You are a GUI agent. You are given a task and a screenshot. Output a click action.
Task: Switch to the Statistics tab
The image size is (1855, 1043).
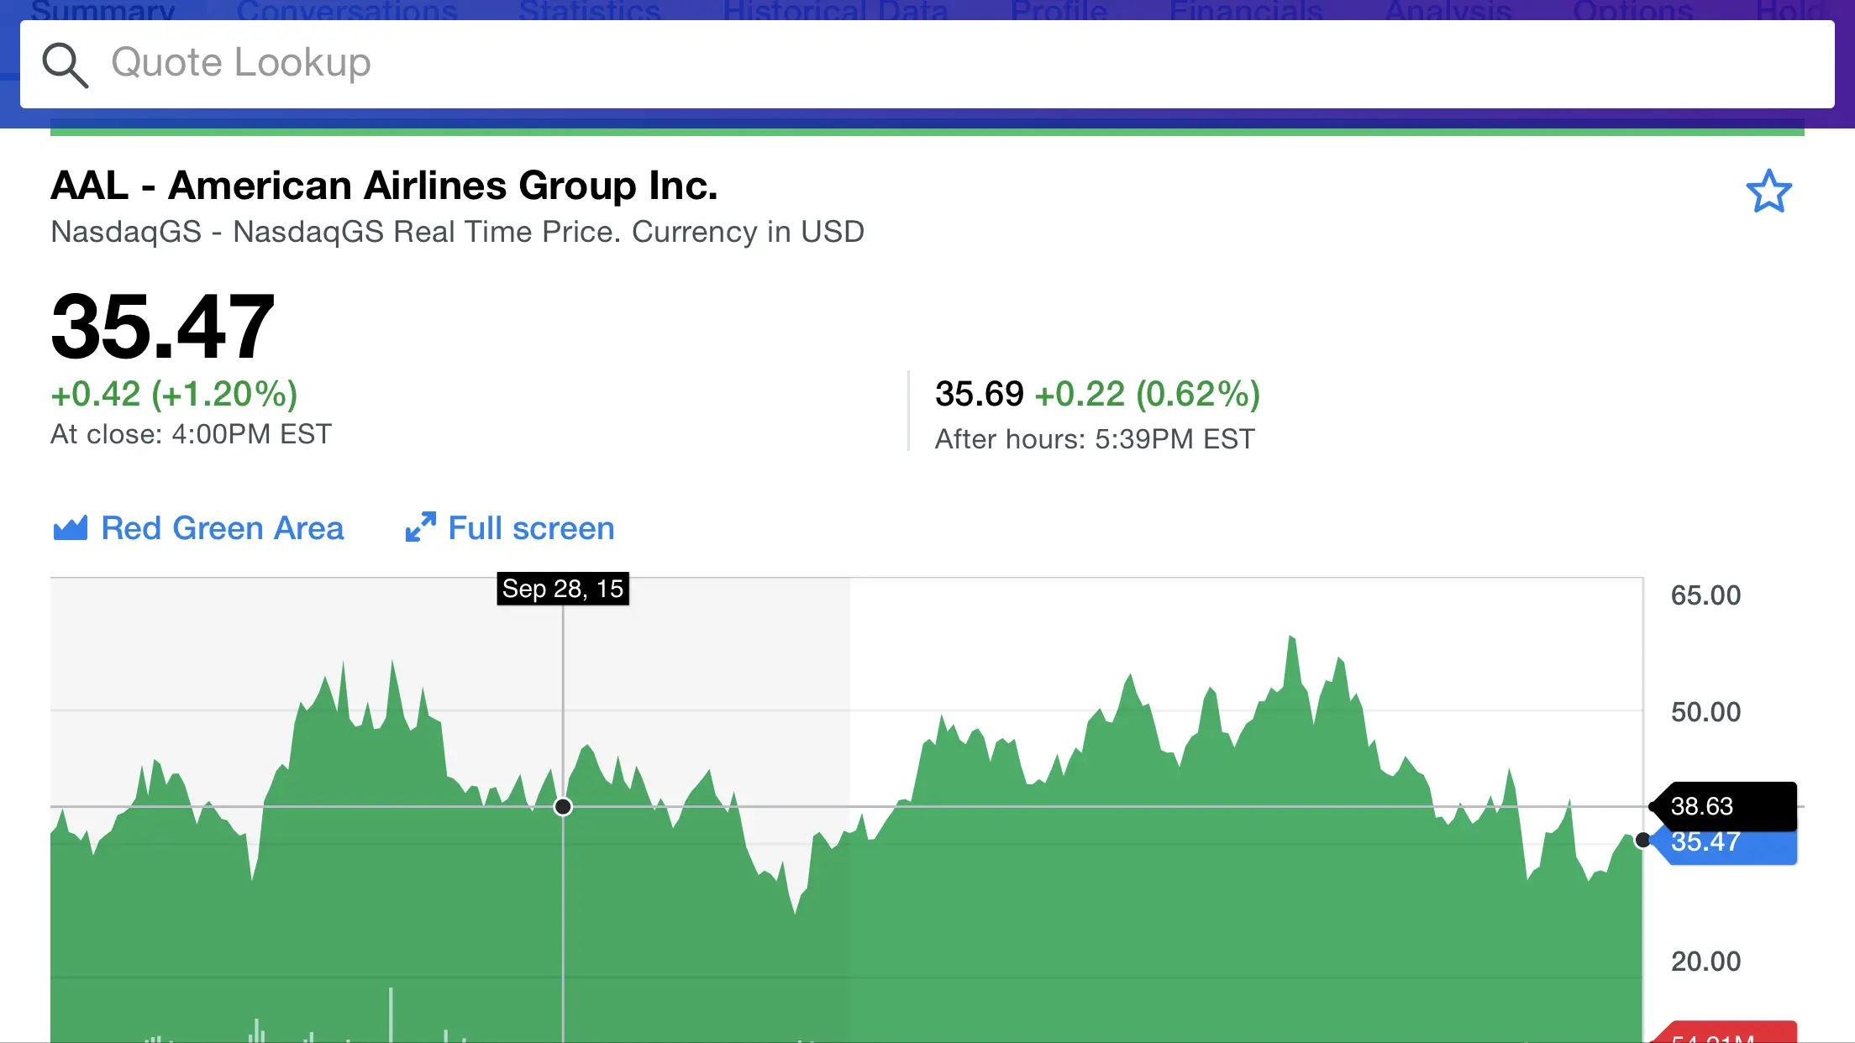click(589, 10)
